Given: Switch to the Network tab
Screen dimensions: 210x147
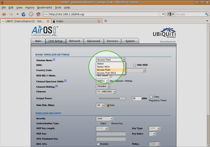Looking at the screenshot, I should pyautogui.click(x=75, y=41).
